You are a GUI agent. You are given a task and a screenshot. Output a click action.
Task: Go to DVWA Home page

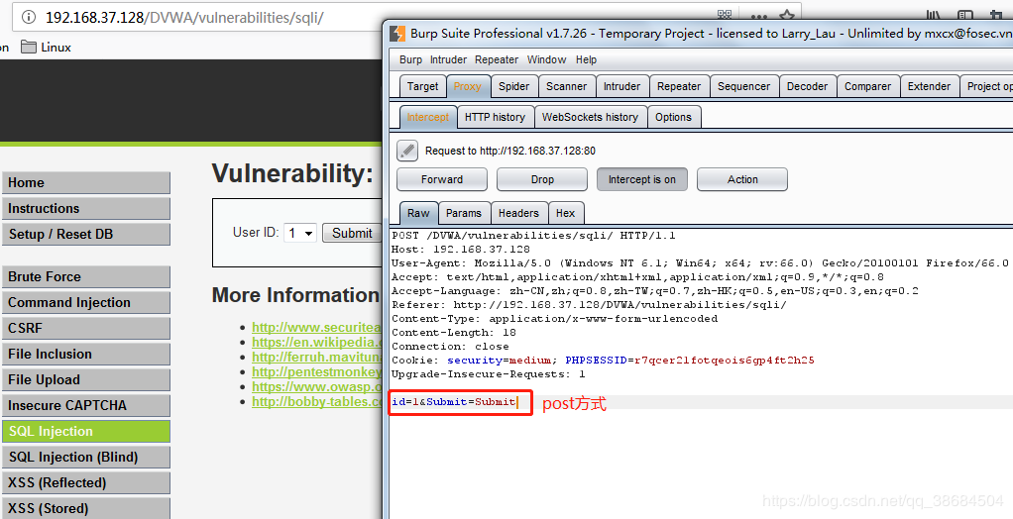tap(86, 182)
